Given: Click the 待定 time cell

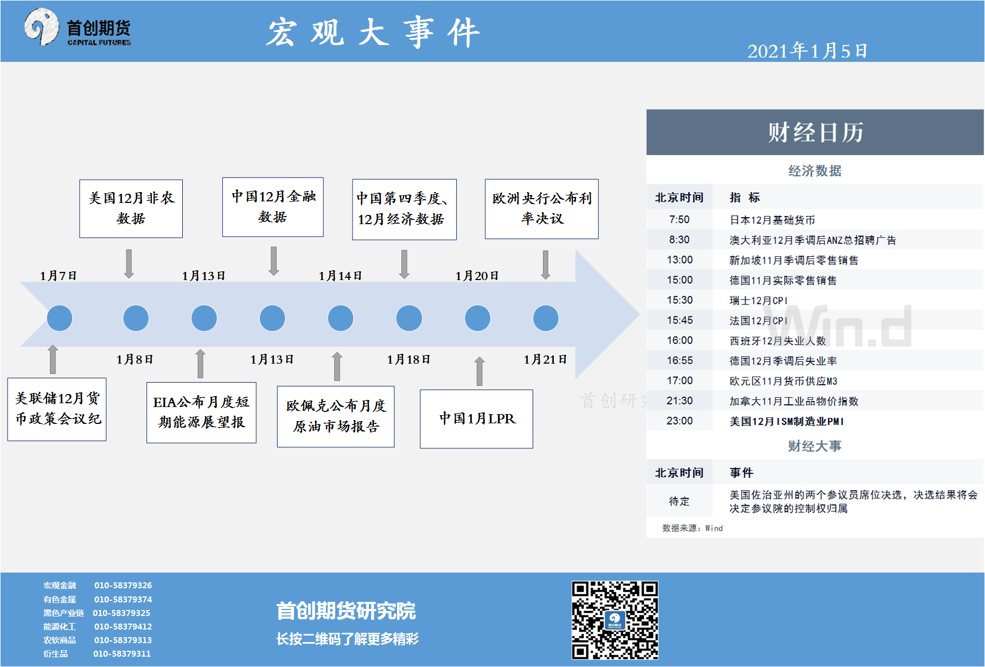Looking at the screenshot, I should click(x=679, y=501).
